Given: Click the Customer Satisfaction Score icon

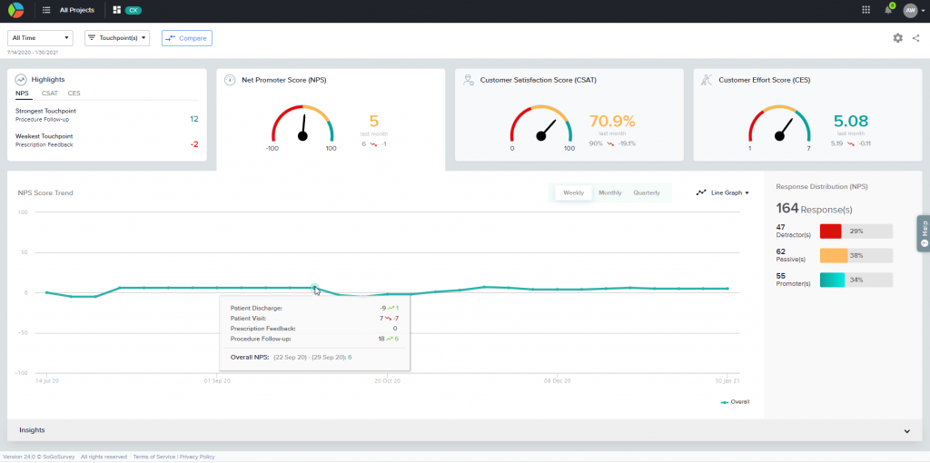Looking at the screenshot, I should (469, 80).
